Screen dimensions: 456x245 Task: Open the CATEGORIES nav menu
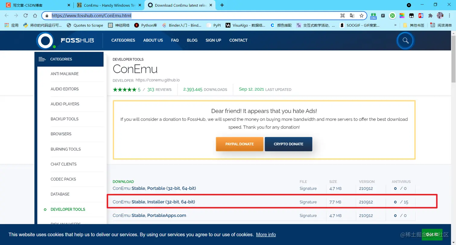[123, 40]
